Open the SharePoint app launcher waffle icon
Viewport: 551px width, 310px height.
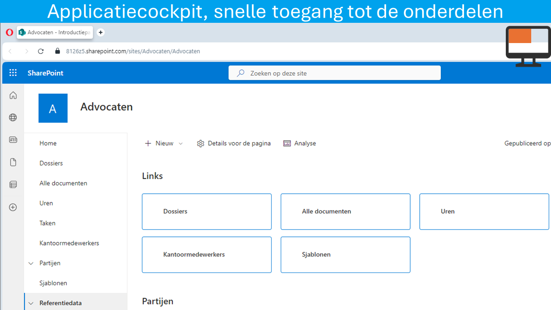coord(13,73)
